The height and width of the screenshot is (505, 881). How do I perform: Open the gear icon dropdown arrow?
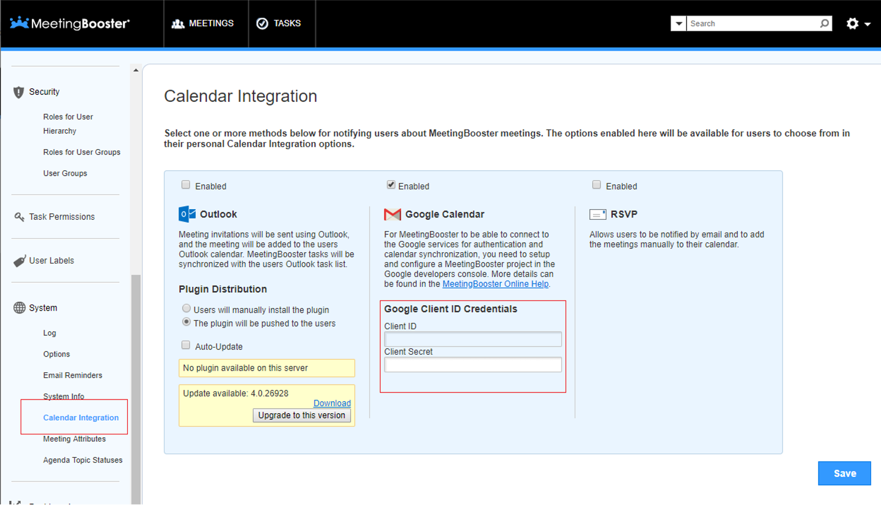866,24
